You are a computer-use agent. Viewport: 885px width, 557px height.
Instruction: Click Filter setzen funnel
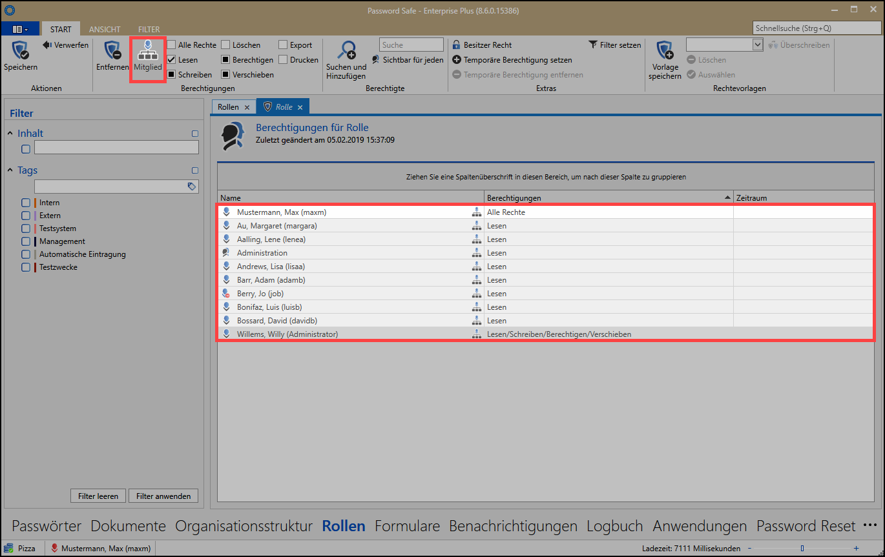(593, 45)
